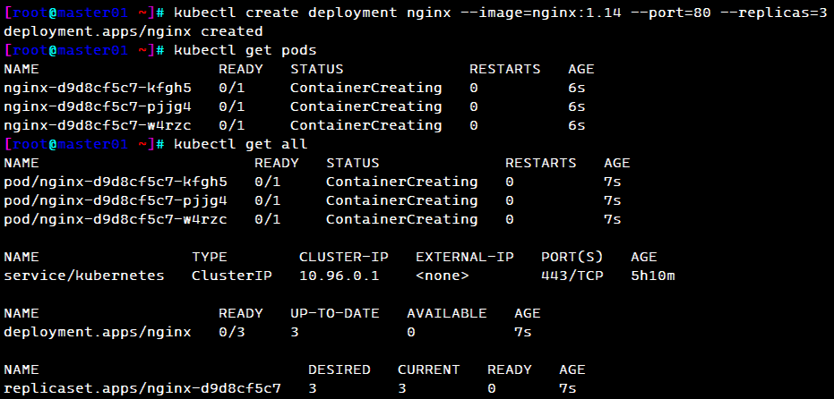This screenshot has width=834, height=399.
Task: Select the --replicas=3 flag
Action: pyautogui.click(x=774, y=13)
